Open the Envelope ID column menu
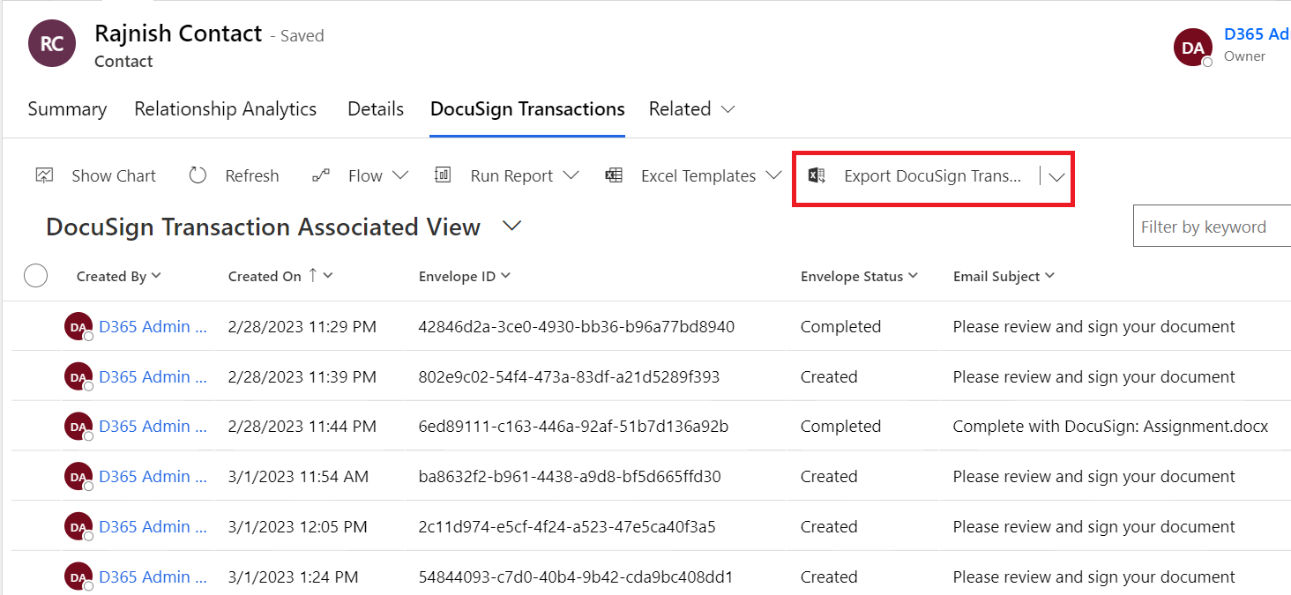1291x595 pixels. click(x=505, y=276)
